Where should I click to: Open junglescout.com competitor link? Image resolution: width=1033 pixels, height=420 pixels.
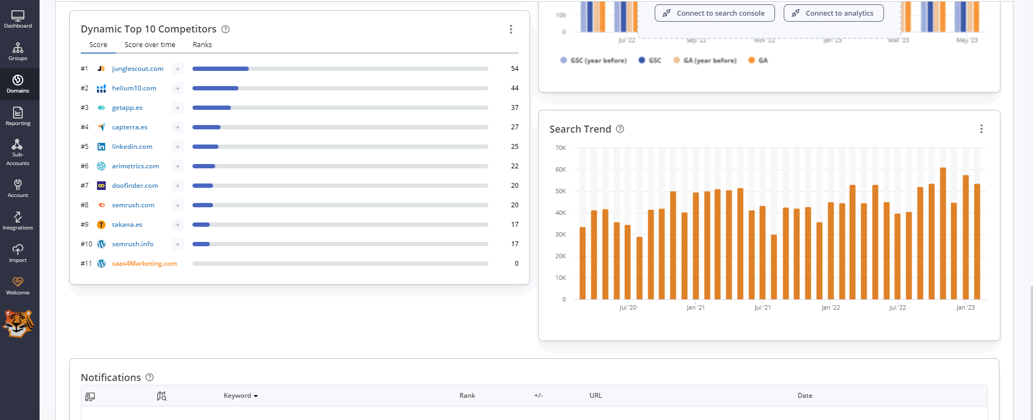pyautogui.click(x=138, y=69)
